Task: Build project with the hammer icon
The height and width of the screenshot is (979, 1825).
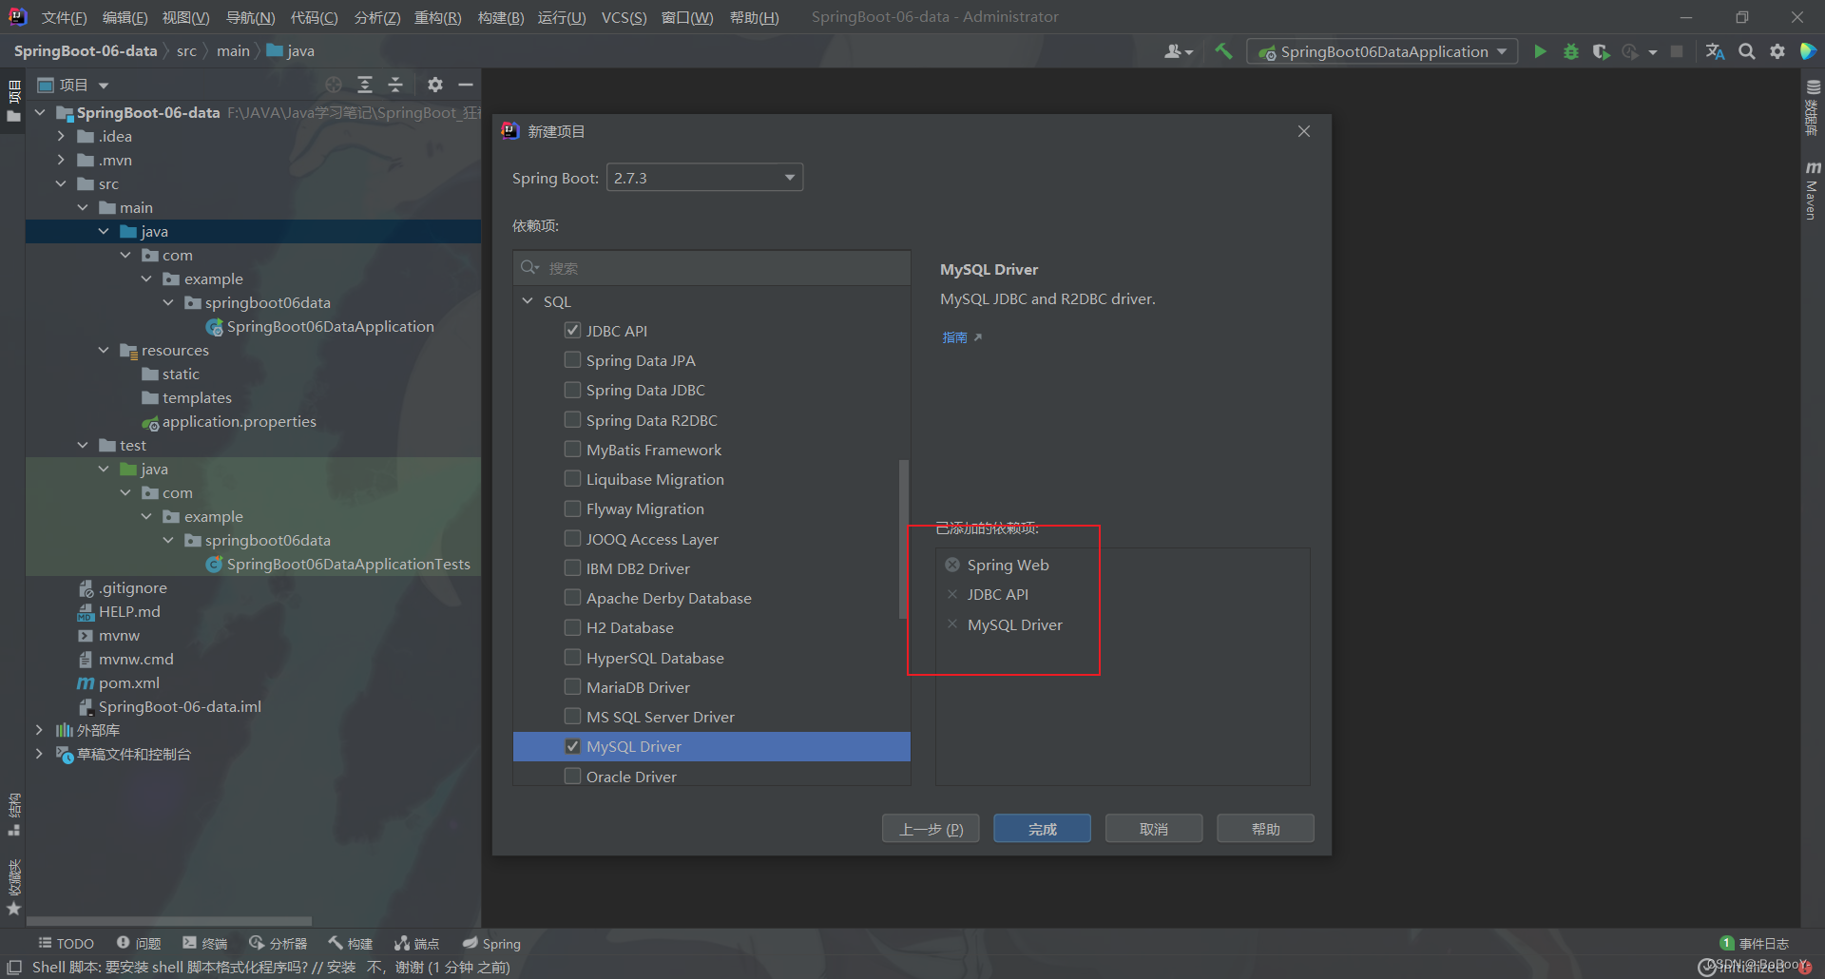Action: 1223,51
